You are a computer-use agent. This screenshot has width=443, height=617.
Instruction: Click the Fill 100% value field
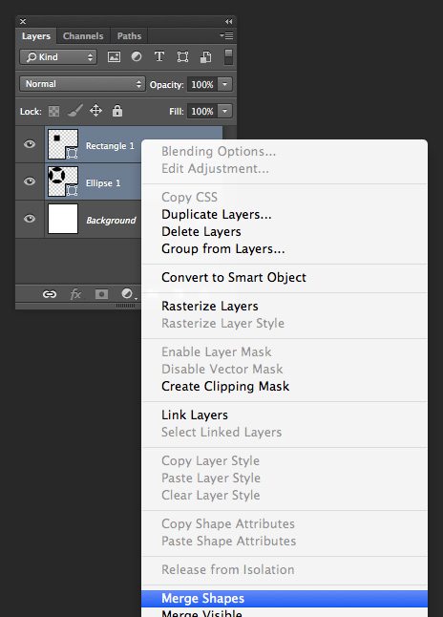(x=202, y=111)
